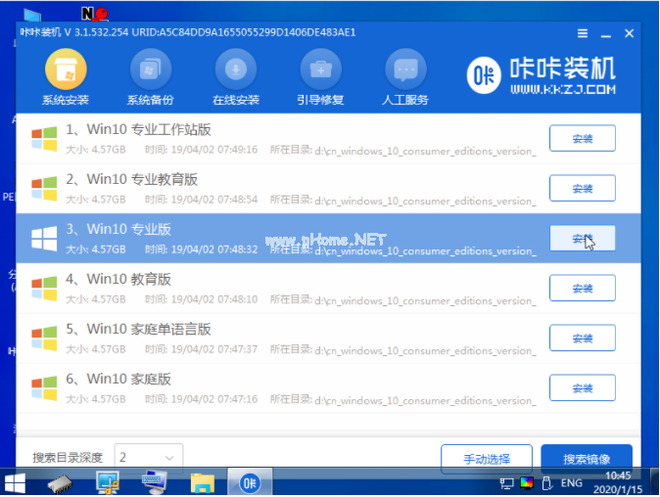The height and width of the screenshot is (497, 660).
Task: Select the 引导修复 boot repair tab
Action: pyautogui.click(x=320, y=77)
